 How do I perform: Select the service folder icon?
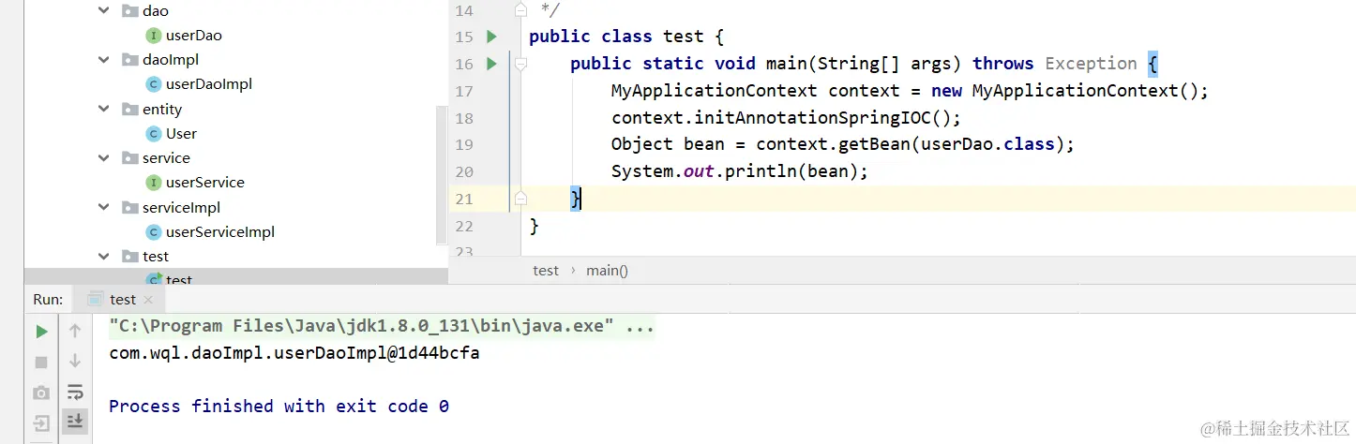tap(130, 158)
